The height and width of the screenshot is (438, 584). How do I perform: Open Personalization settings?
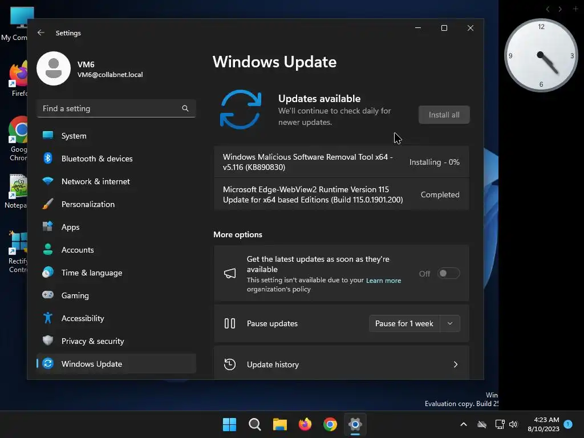tap(116, 204)
